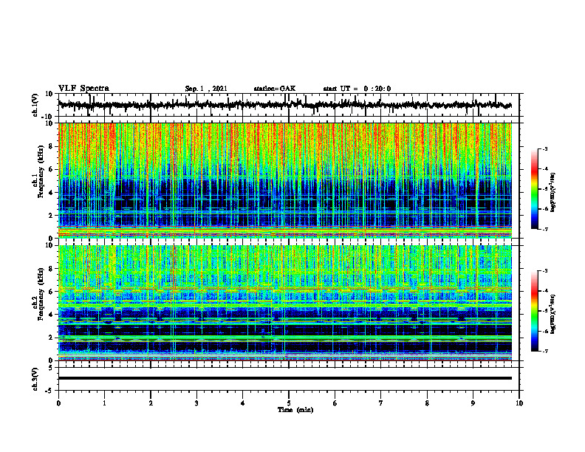Click time axis tick label '4'
Image resolution: width=585 pixels, height=452 pixels.
point(243,403)
